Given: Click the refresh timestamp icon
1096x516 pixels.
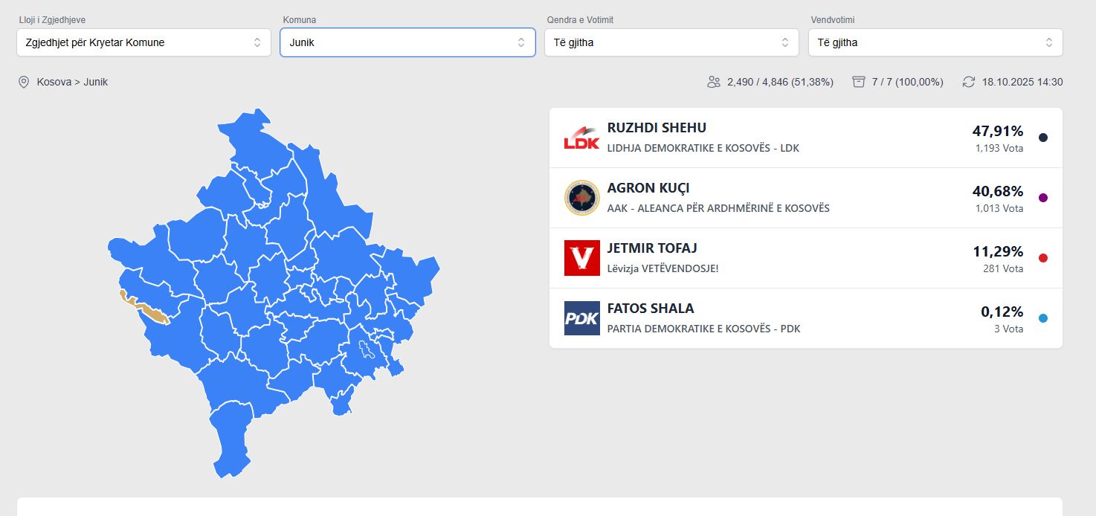Looking at the screenshot, I should (x=968, y=82).
